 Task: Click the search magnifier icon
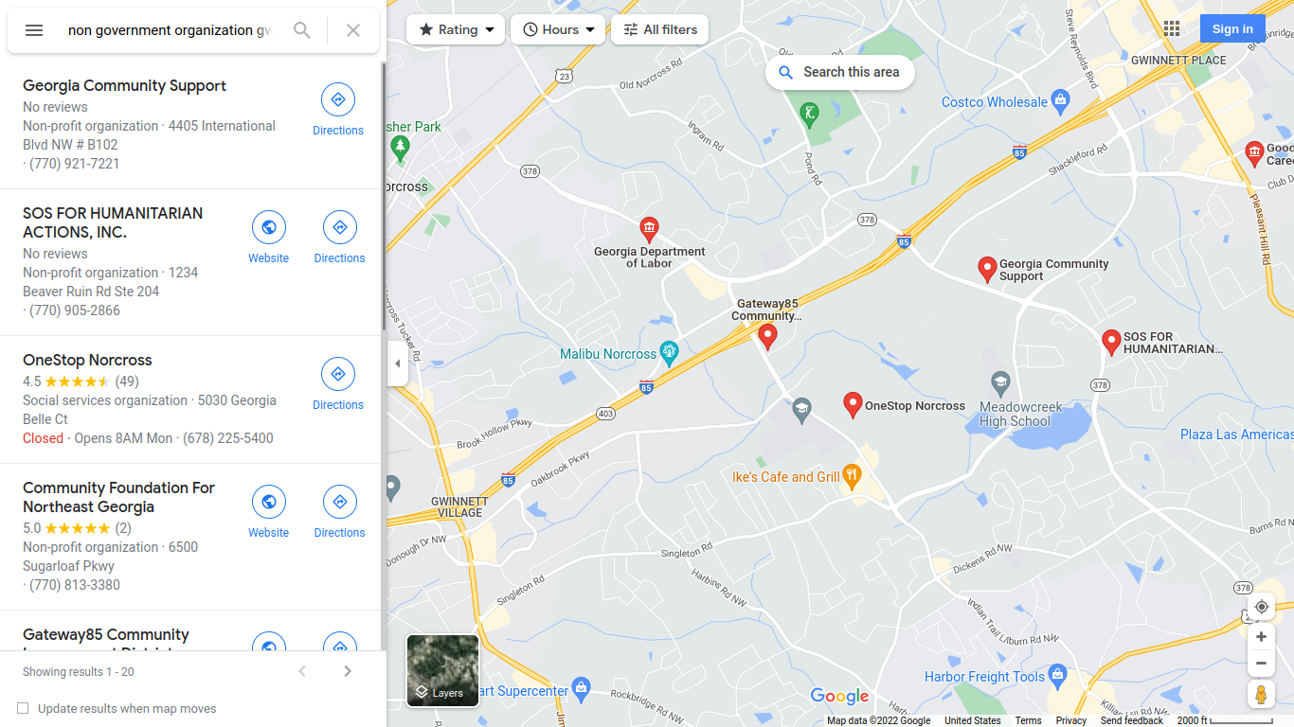tap(302, 30)
